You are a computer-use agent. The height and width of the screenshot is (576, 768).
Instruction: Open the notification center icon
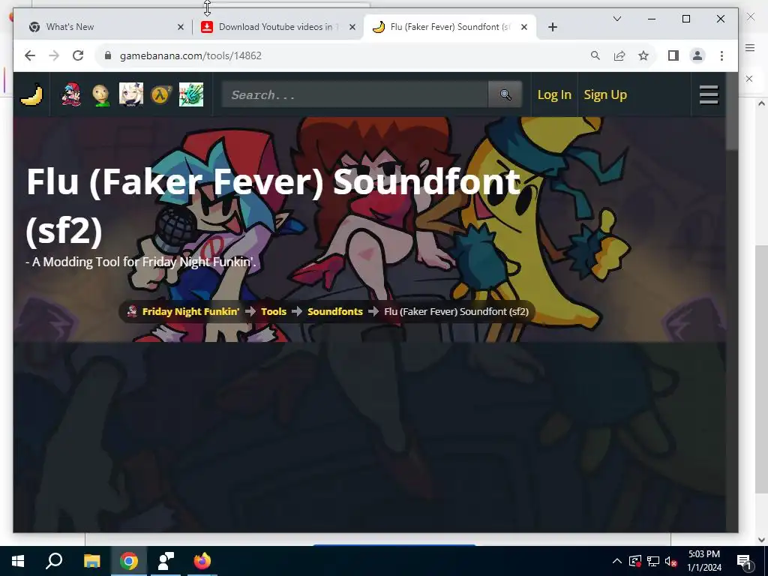(744, 561)
